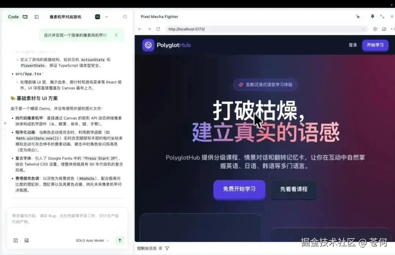The height and width of the screenshot is (255, 395).
Task: Toggle the sidebar panel layout icon
Action: click(37, 17)
